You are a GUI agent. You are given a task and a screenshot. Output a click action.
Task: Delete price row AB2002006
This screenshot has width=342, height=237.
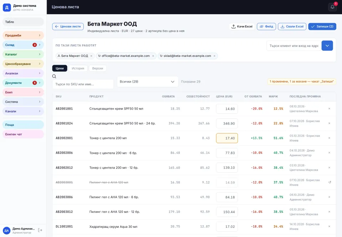329,153
